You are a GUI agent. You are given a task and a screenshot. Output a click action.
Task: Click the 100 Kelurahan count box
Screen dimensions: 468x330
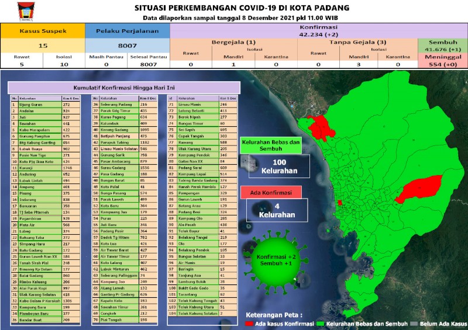(279, 166)
